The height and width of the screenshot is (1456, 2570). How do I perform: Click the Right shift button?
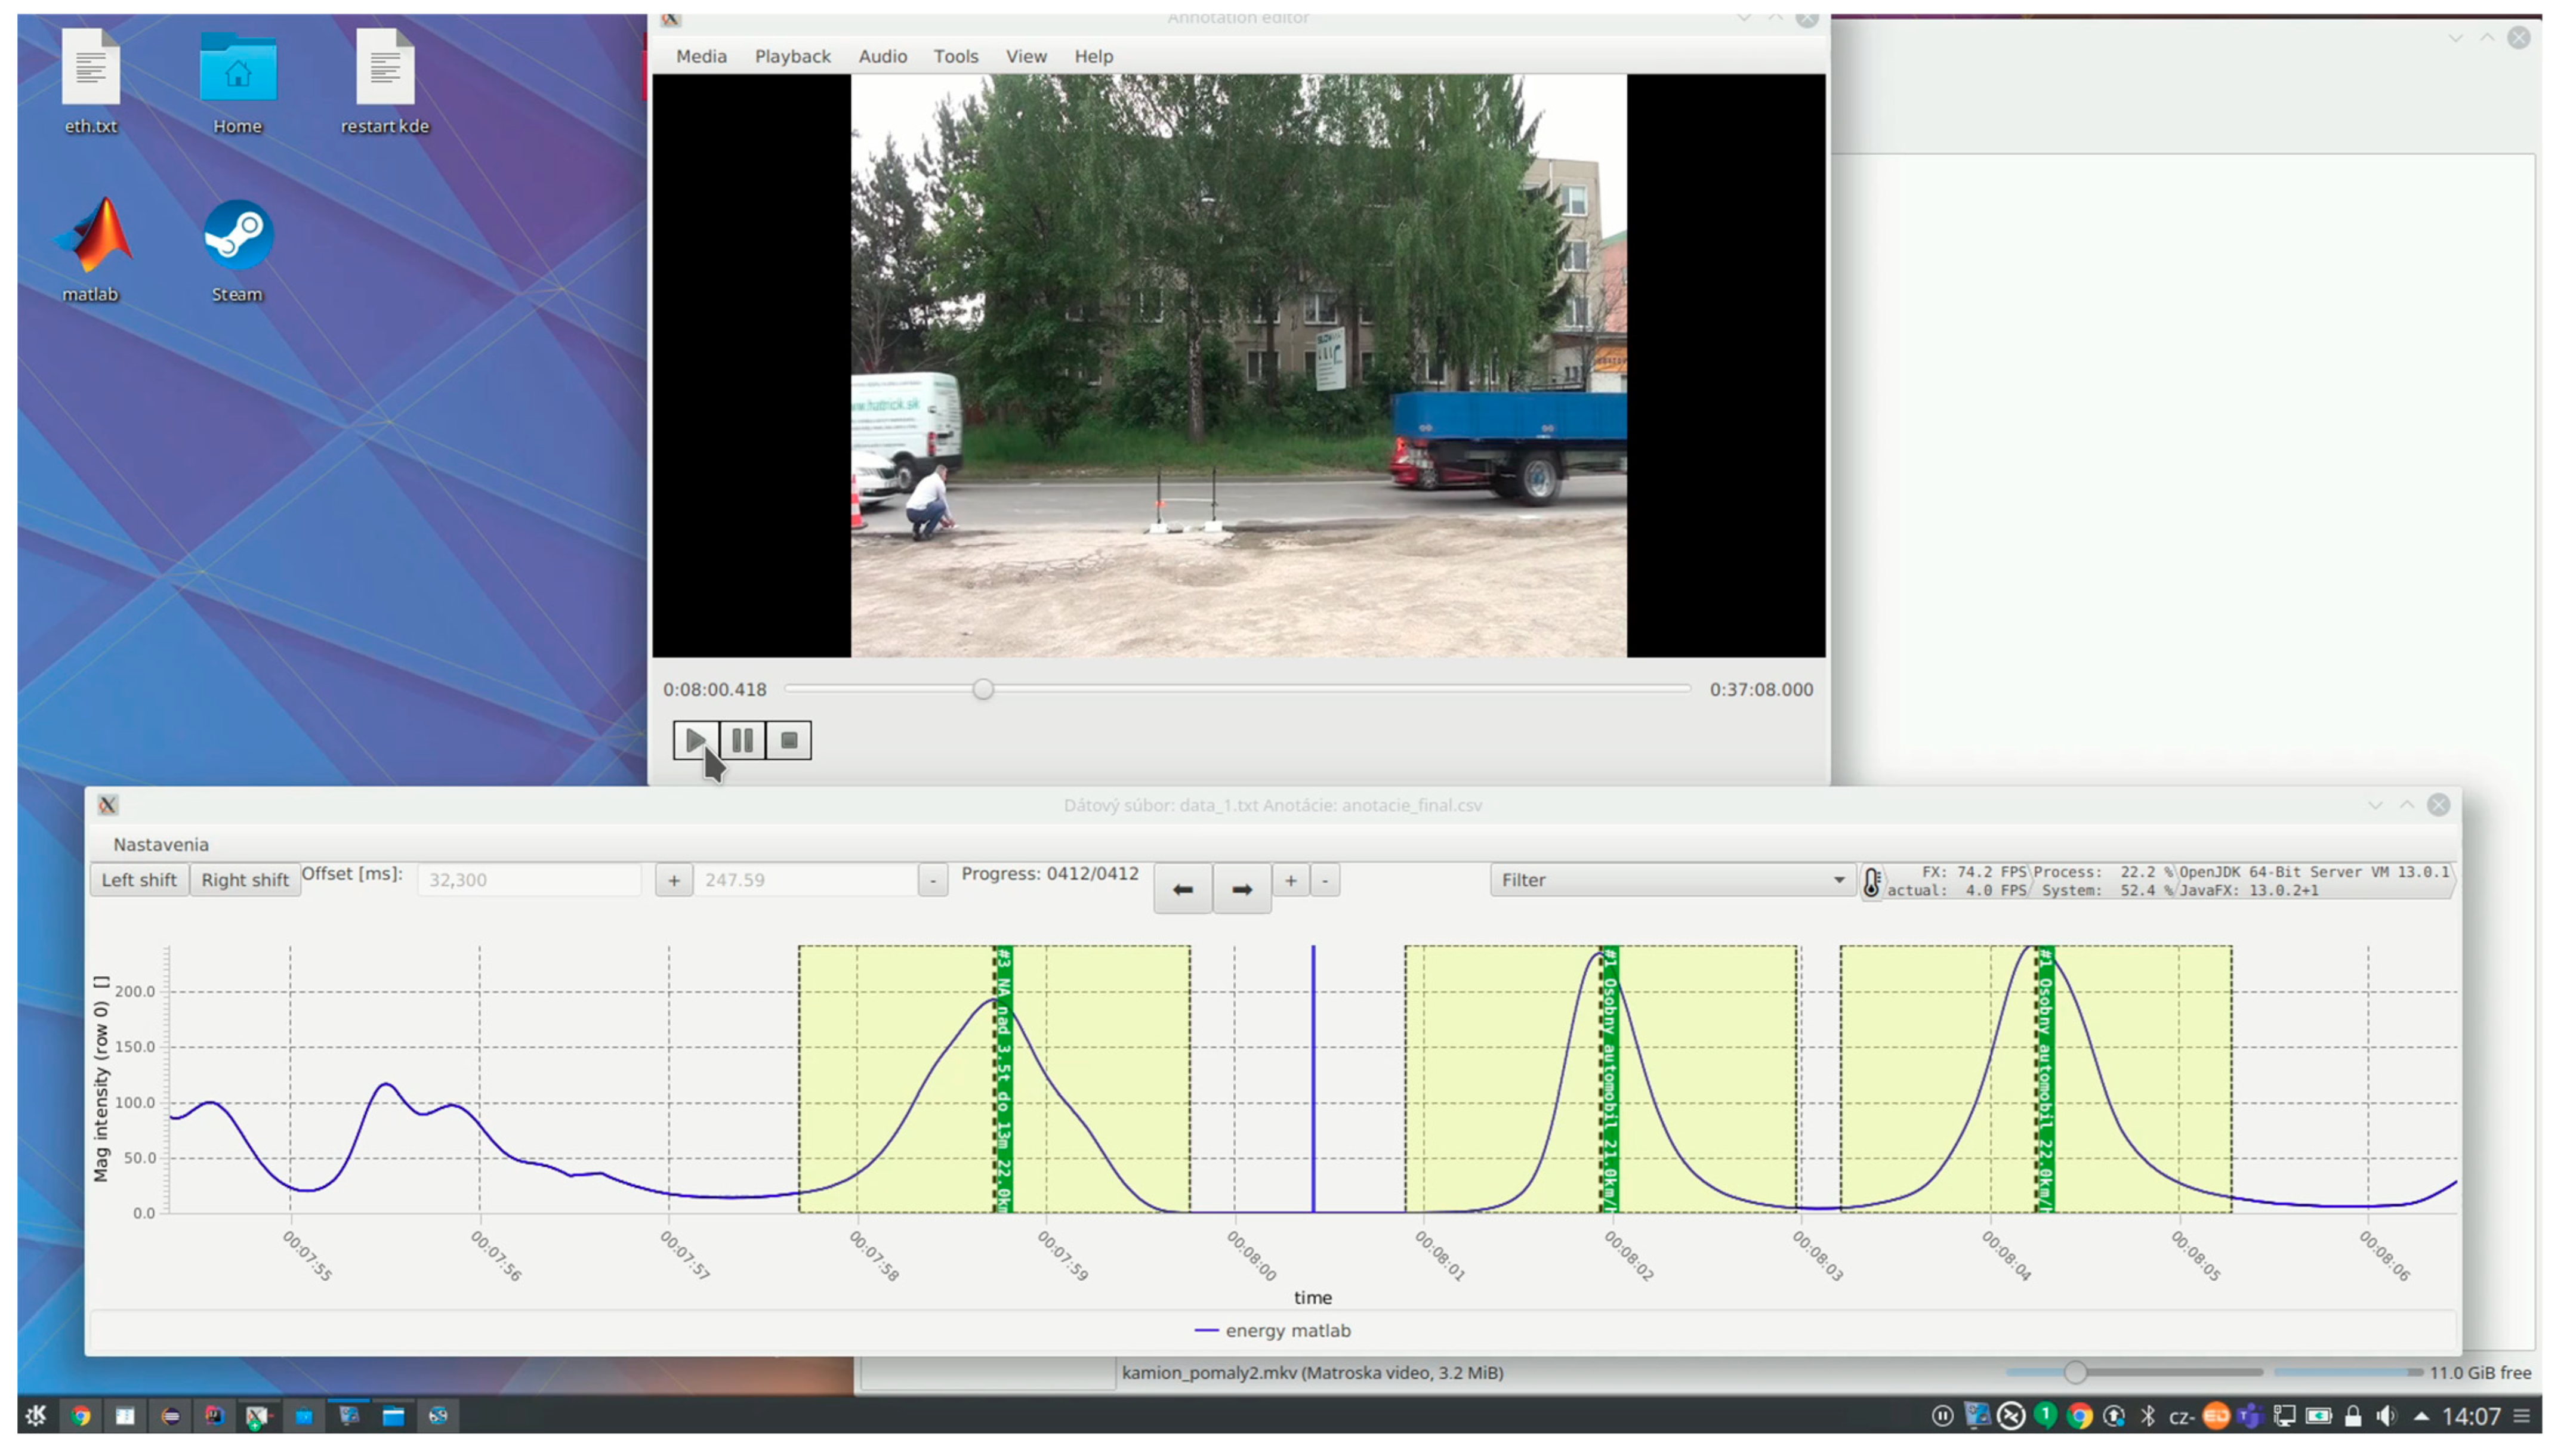(245, 880)
